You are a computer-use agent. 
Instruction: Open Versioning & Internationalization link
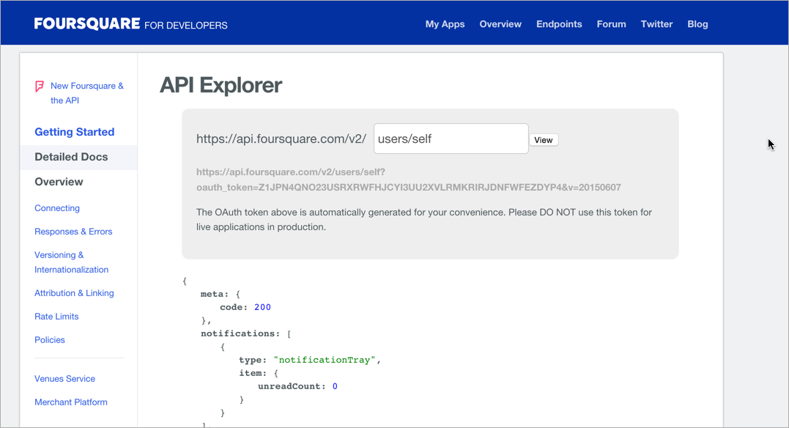pos(72,262)
